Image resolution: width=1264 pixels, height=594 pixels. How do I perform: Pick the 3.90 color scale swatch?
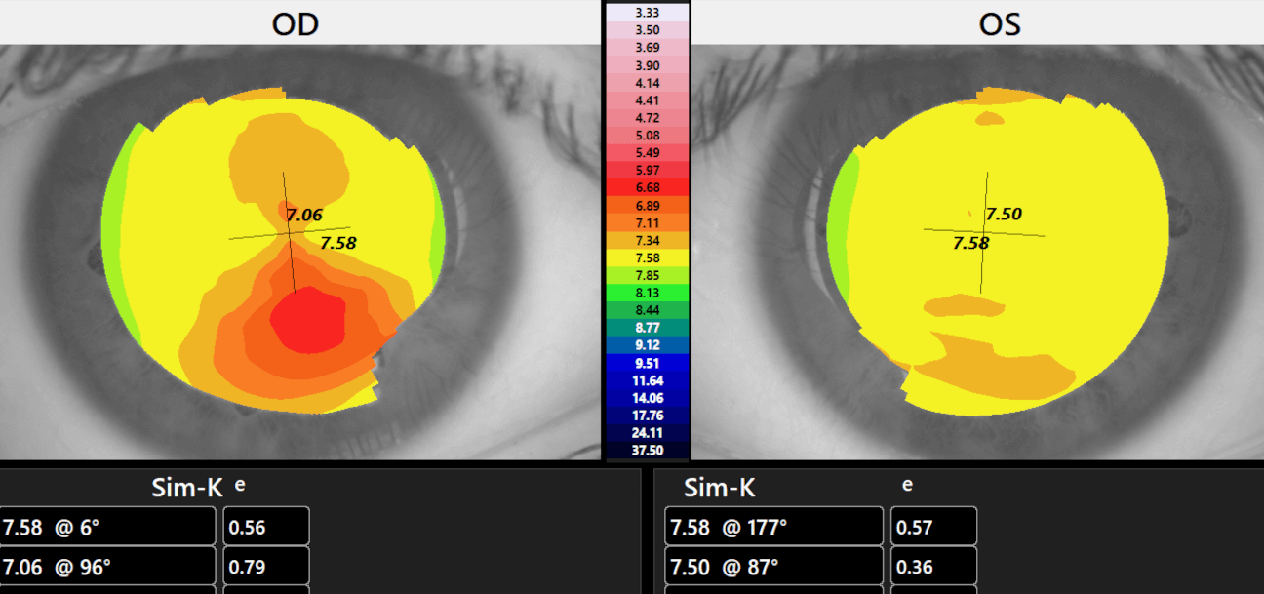[647, 65]
